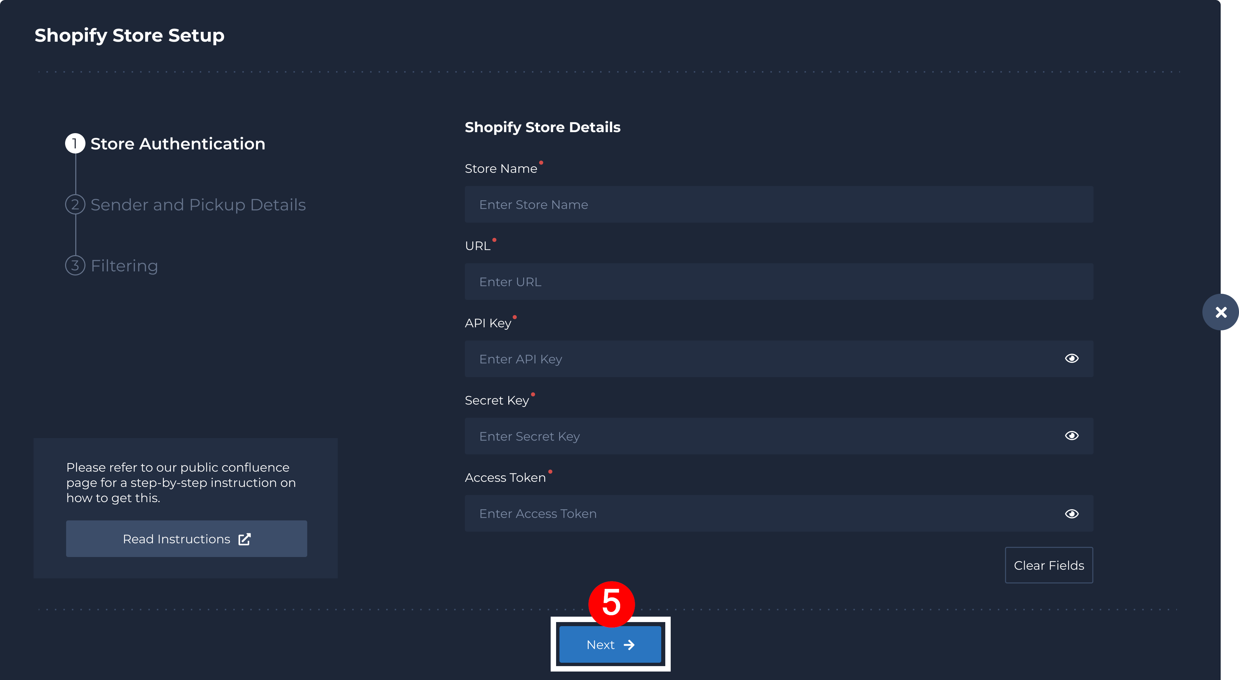The width and height of the screenshot is (1239, 680).
Task: Click the step 3 circle icon
Action: (75, 265)
